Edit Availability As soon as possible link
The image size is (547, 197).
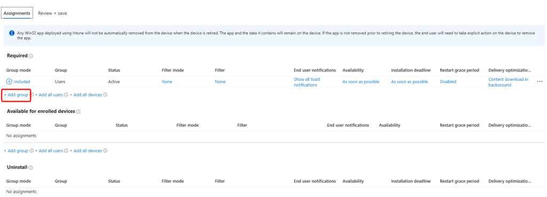coord(361,81)
